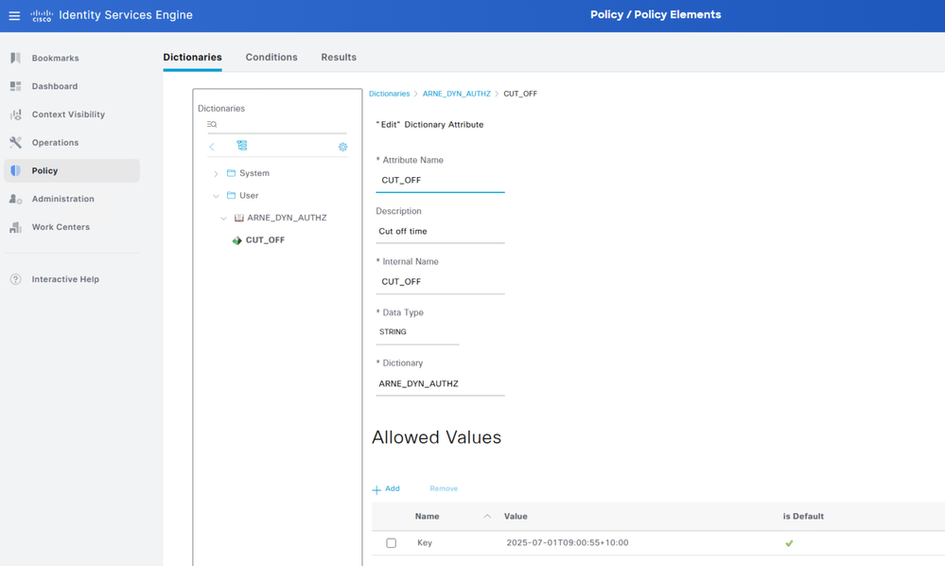Click the User folder icon
The width and height of the screenshot is (945, 566).
(231, 195)
